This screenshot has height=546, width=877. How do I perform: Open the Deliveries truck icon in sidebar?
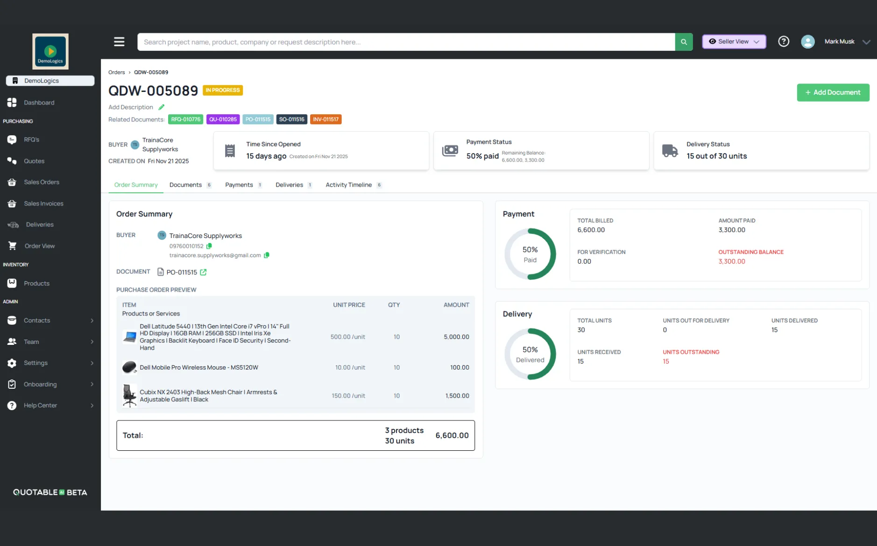[13, 224]
